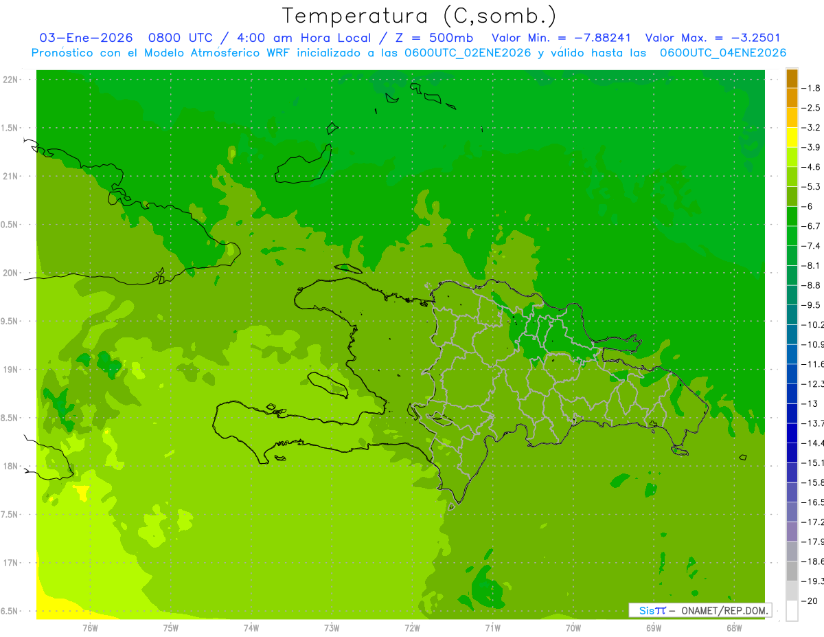Click the "Sisπ" logo text
The image size is (824, 637).
(652, 610)
